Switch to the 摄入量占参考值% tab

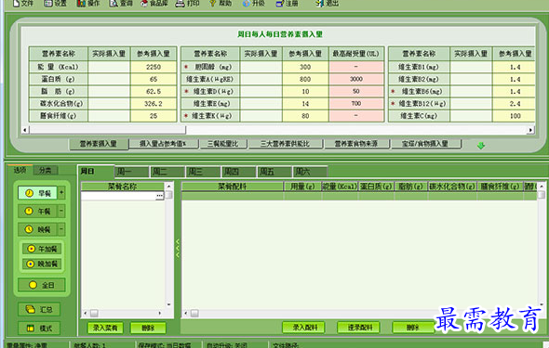point(164,144)
